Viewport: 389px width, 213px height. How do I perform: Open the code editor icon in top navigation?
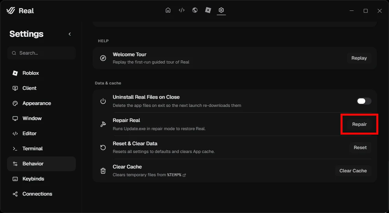[x=182, y=10]
